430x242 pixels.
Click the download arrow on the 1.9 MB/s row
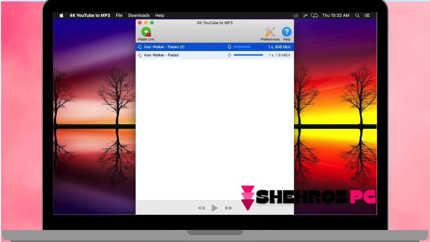(229, 55)
